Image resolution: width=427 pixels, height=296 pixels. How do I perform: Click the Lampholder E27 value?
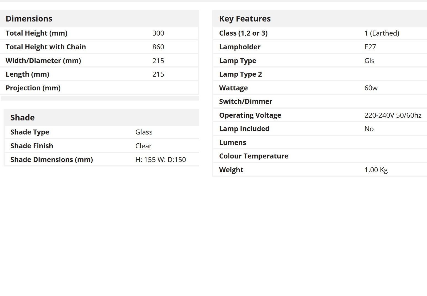[370, 47]
